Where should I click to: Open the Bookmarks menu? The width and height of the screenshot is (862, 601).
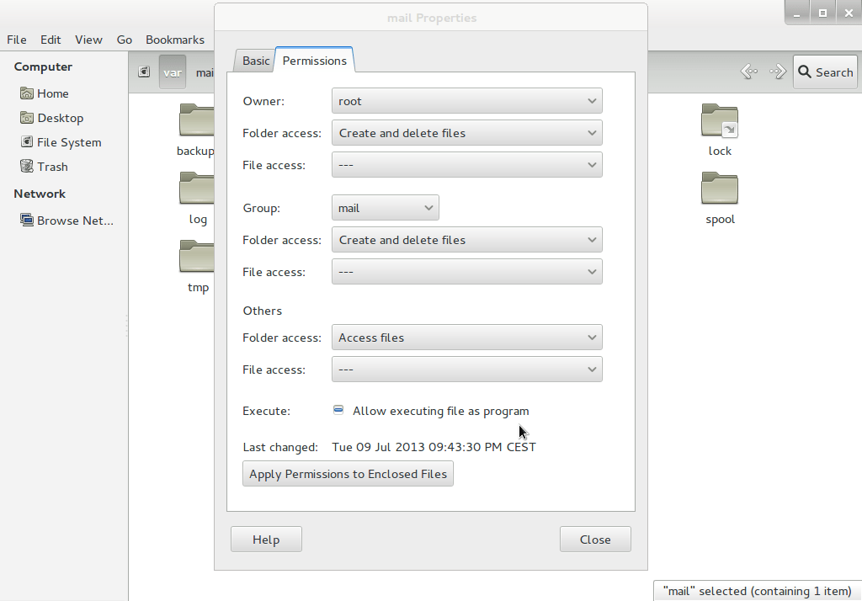175,40
